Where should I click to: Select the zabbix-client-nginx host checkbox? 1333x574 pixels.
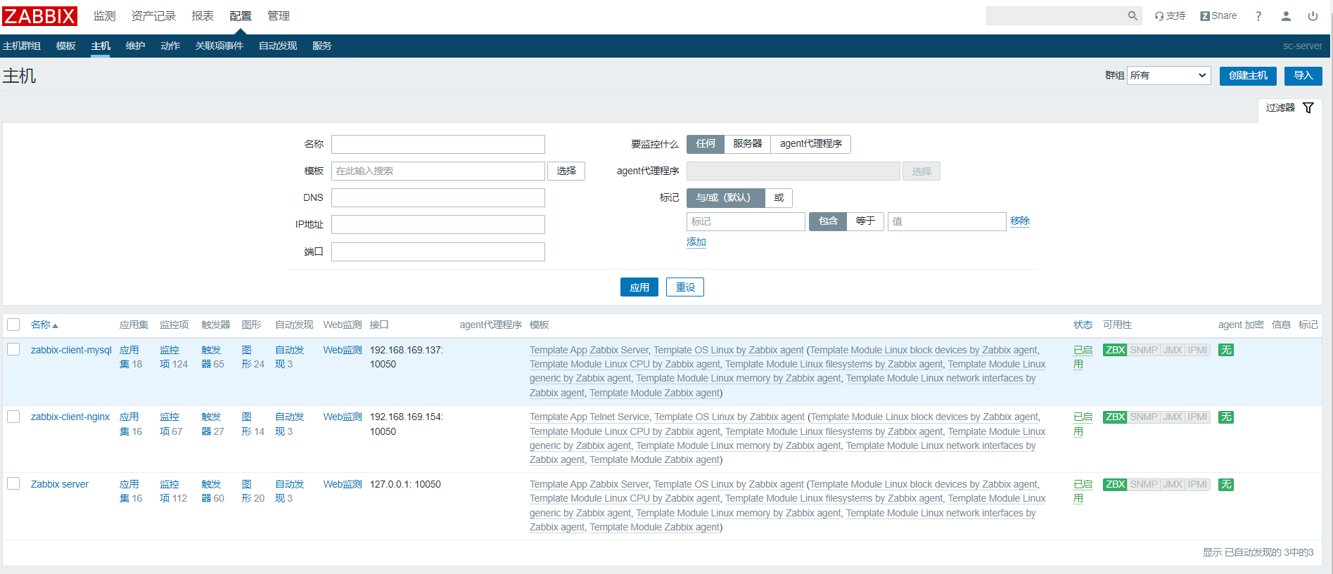tap(13, 417)
